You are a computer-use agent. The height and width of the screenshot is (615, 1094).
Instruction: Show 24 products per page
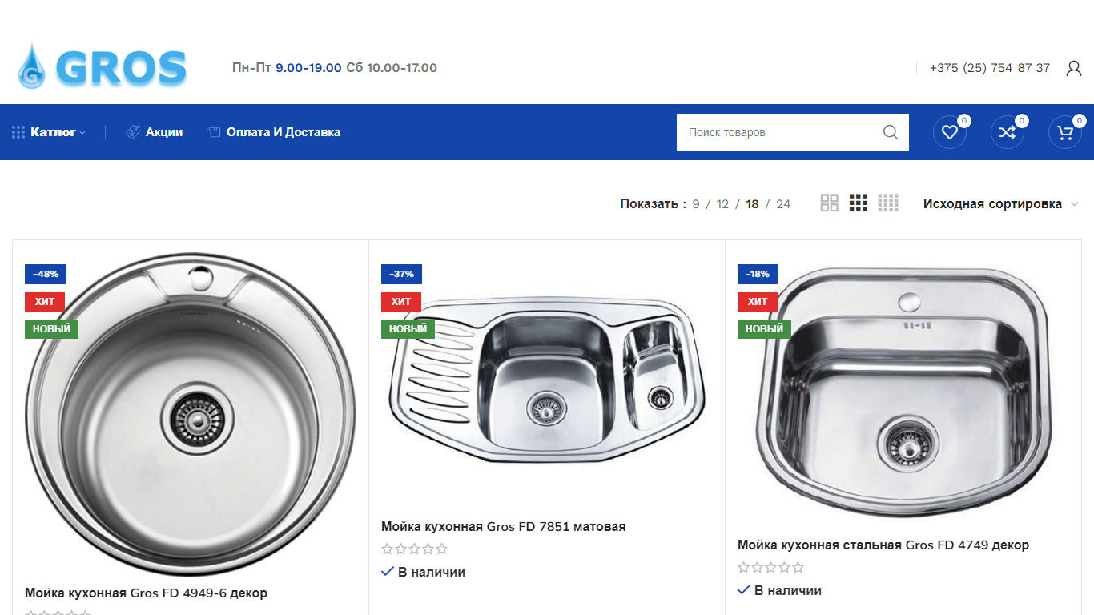point(783,204)
